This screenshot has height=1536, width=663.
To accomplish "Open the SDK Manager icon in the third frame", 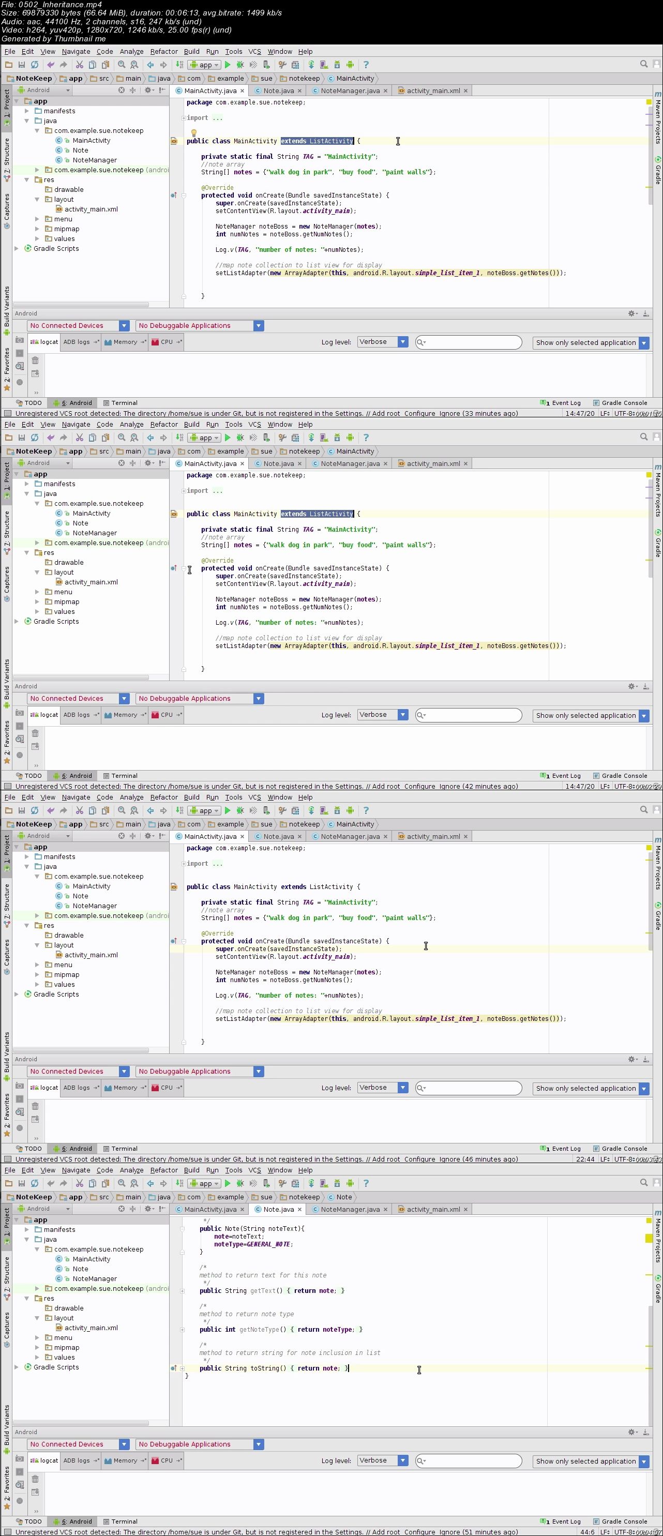I will [337, 810].
